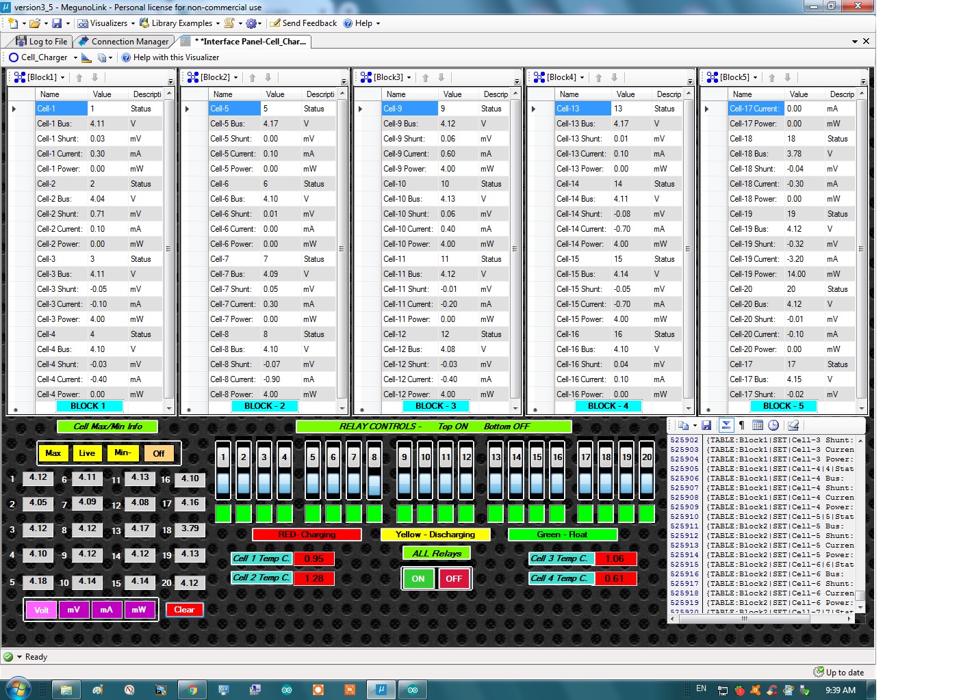Screen dimensions: 961x700
Task: Open the Cell_Charger dropdown
Action: pos(75,57)
